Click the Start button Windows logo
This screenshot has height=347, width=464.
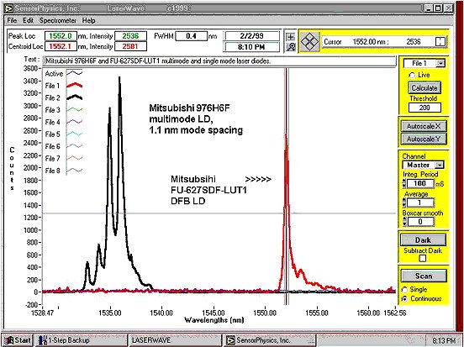(9, 340)
